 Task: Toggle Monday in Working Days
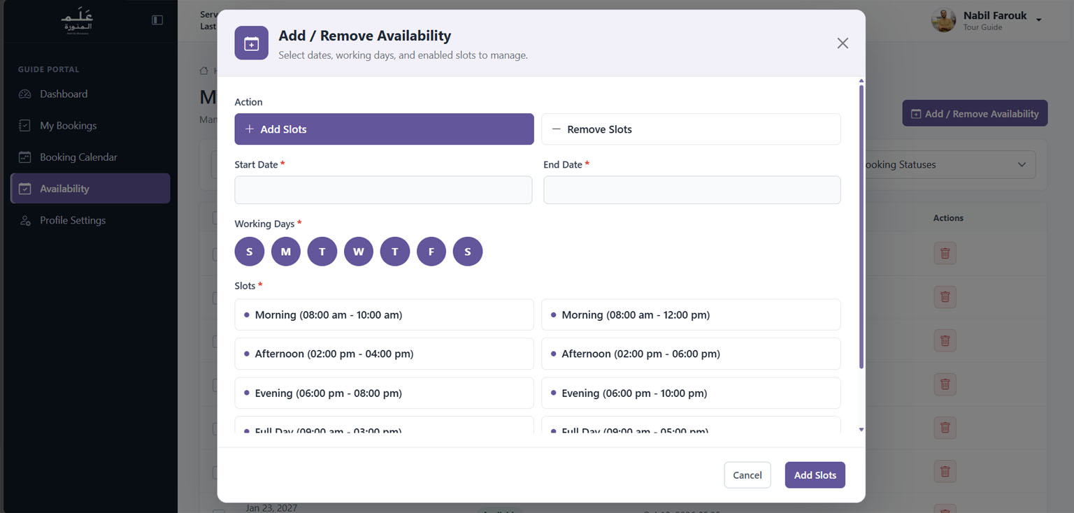[286, 252]
